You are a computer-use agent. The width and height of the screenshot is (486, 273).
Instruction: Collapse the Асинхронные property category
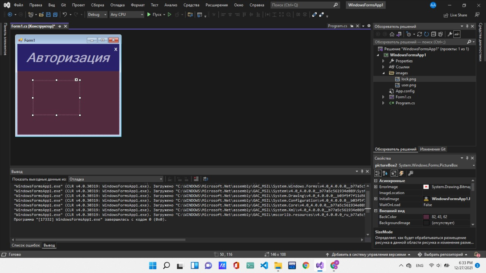(x=376, y=181)
